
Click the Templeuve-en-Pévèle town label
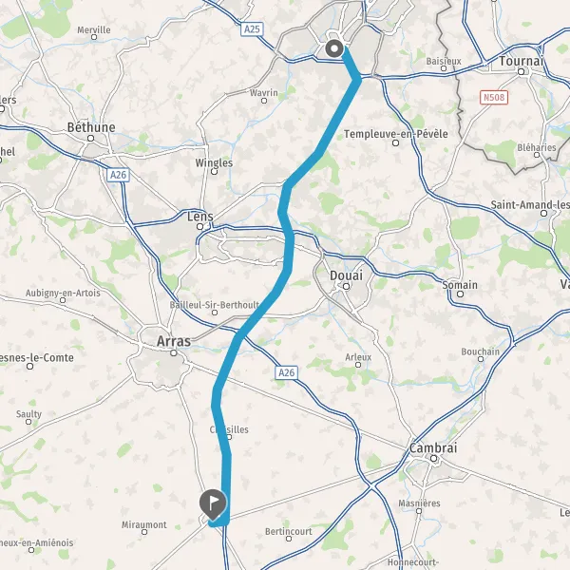[396, 134]
